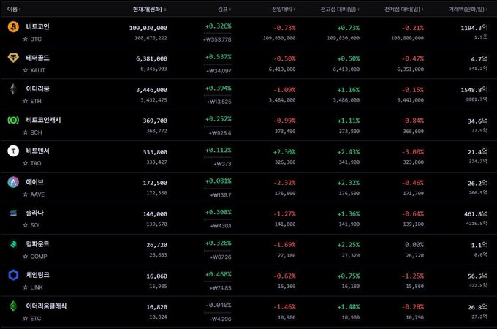Click the Solana logo icon
This screenshot has height=329, width=497.
[x=13, y=213]
